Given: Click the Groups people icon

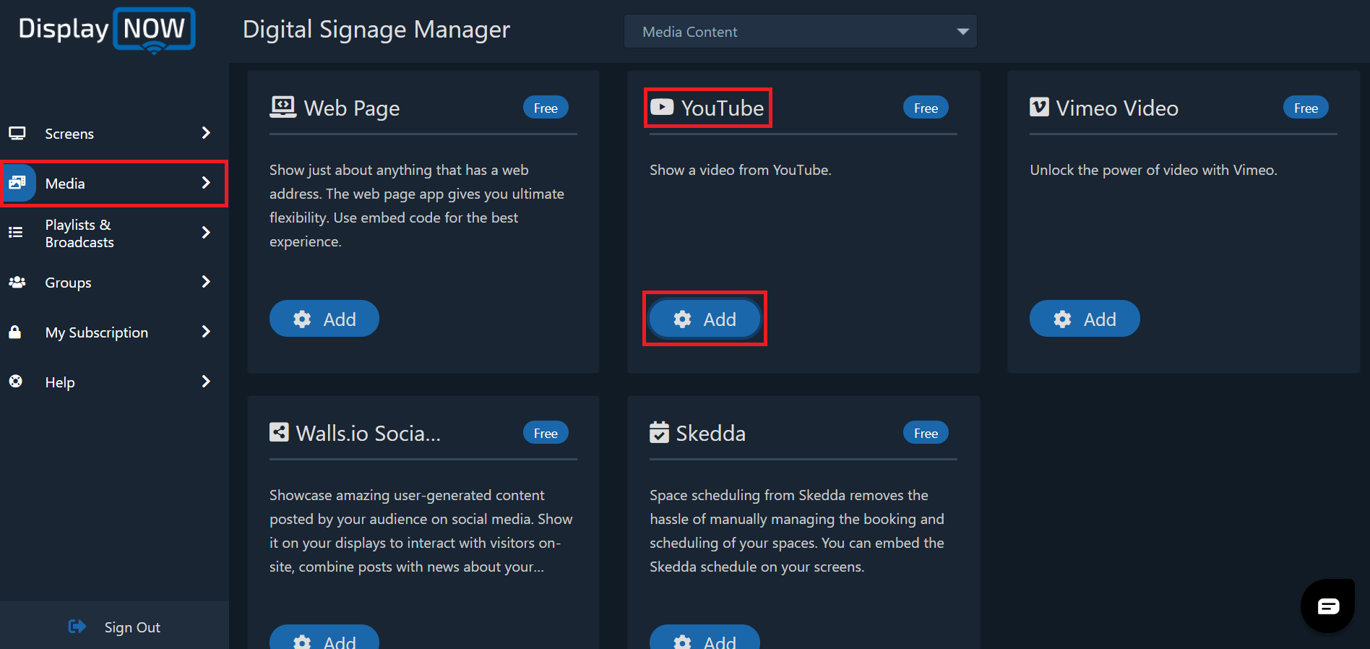Looking at the screenshot, I should [x=17, y=282].
